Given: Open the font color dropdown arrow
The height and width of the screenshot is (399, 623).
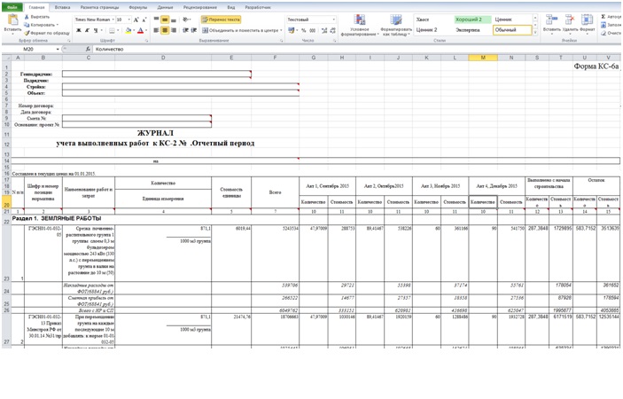Looking at the screenshot, I should point(146,31).
